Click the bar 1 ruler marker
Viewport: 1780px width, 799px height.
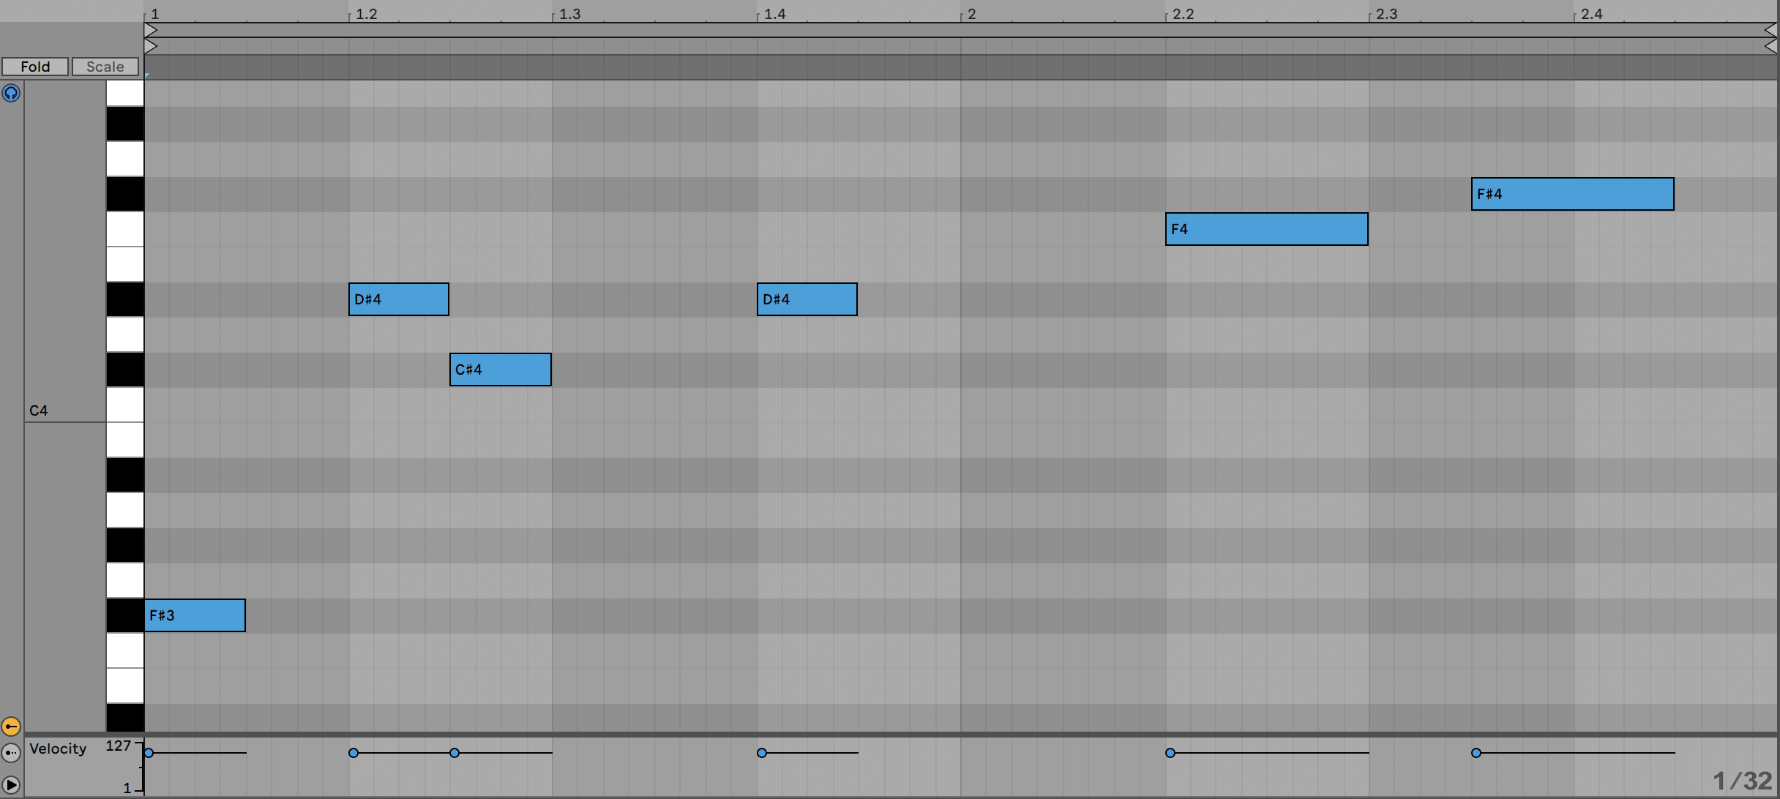[x=155, y=14]
